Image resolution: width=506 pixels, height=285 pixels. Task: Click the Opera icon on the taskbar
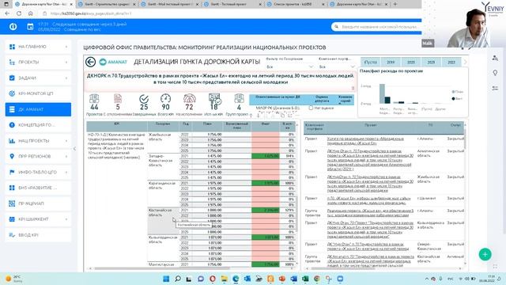213,279
